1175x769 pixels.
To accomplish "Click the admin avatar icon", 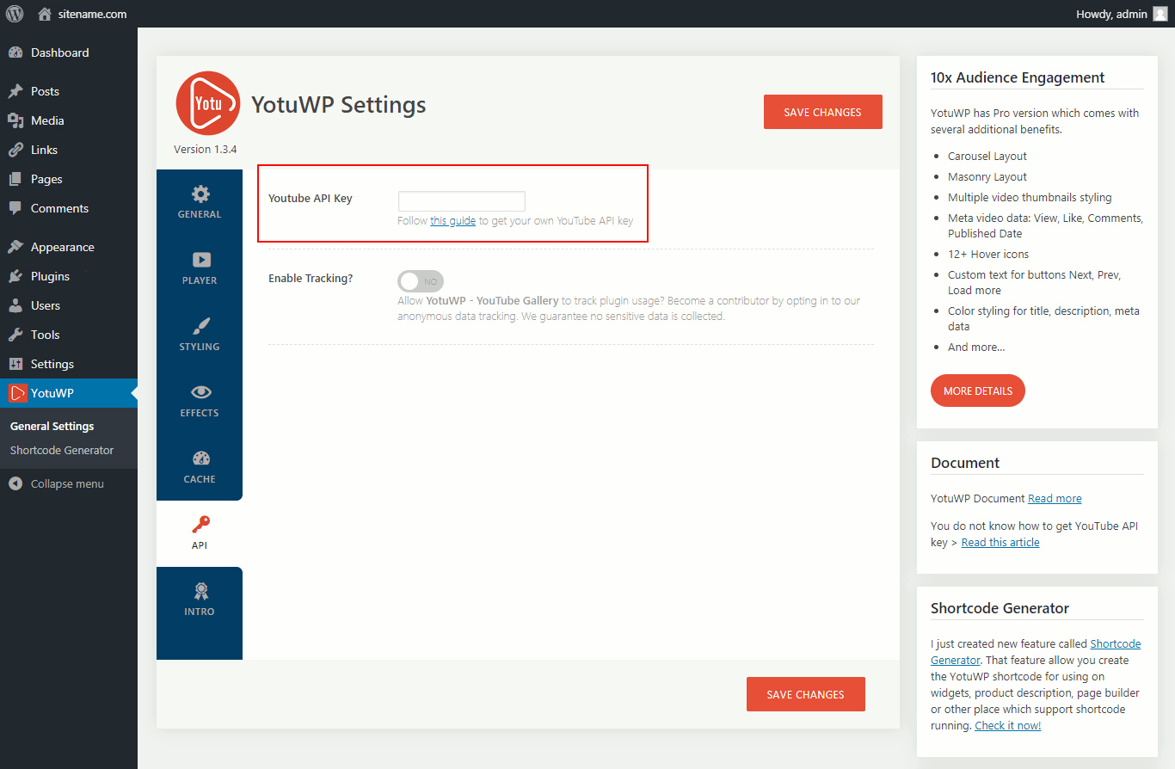I will click(1160, 14).
